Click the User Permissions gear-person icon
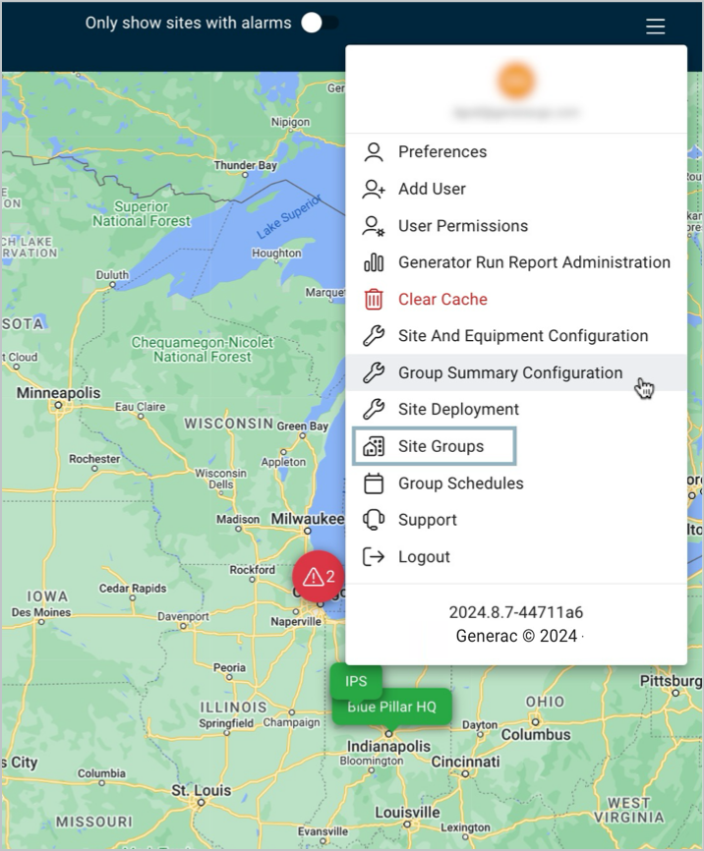Screen dimensions: 704x851 tap(374, 226)
